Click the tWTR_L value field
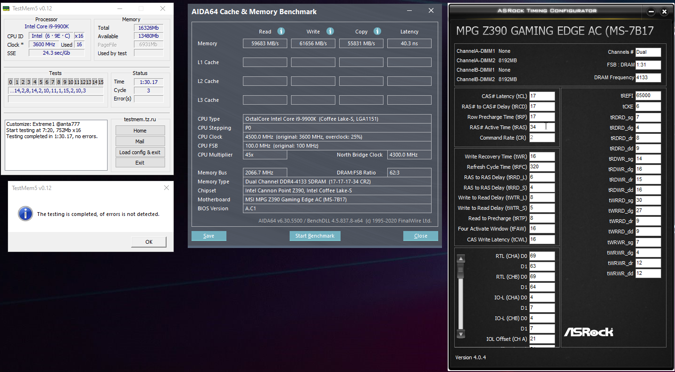 (x=542, y=198)
